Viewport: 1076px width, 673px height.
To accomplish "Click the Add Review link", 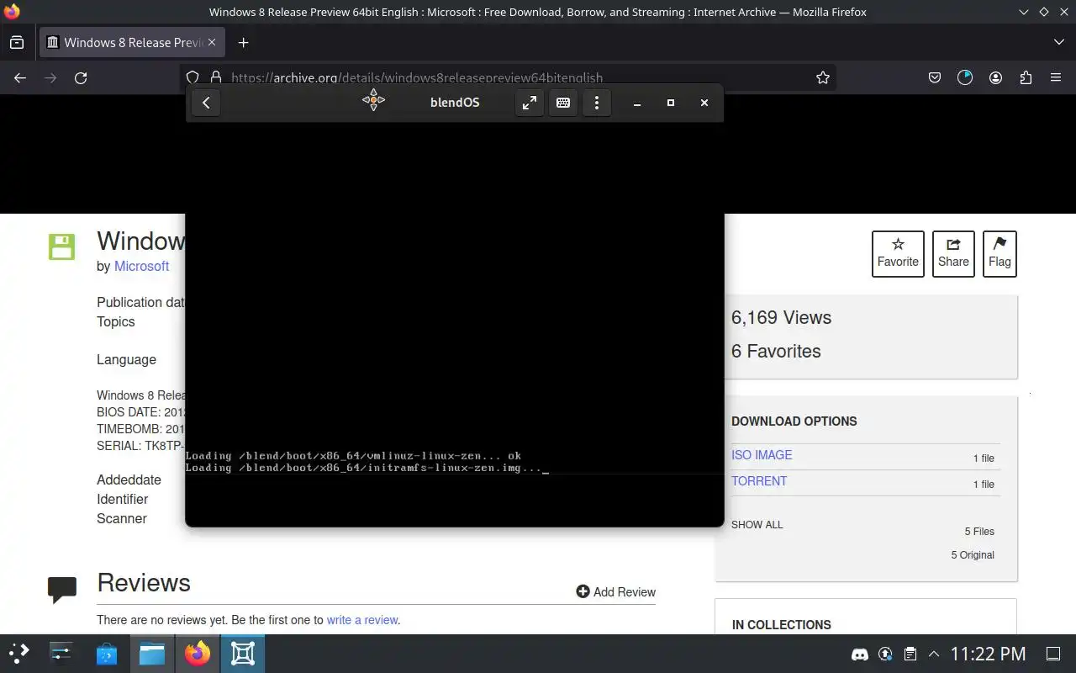I will (615, 592).
